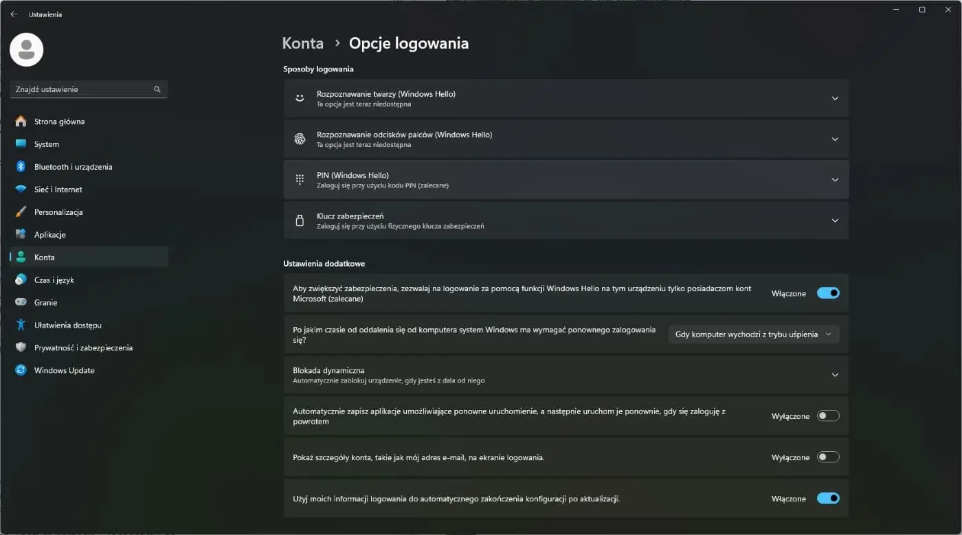Open the user profile avatar
The width and height of the screenshot is (962, 535).
pyautogui.click(x=27, y=49)
